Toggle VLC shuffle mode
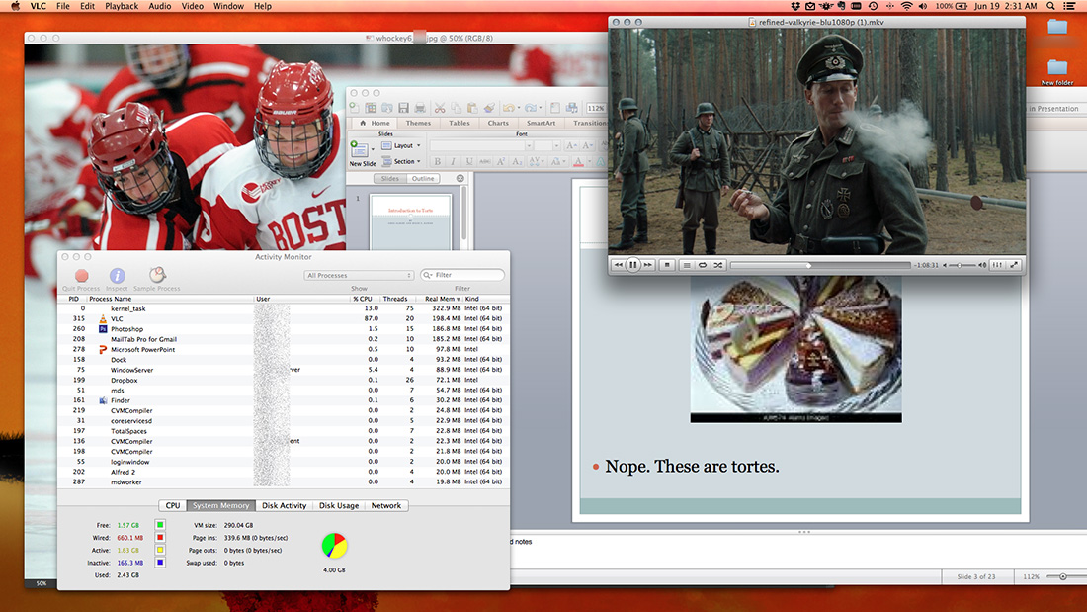 coord(718,265)
